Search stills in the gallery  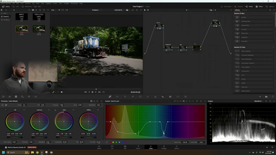point(40,10)
